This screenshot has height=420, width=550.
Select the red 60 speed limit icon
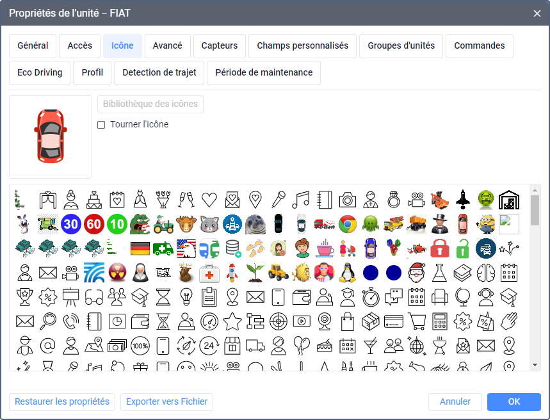pos(94,224)
